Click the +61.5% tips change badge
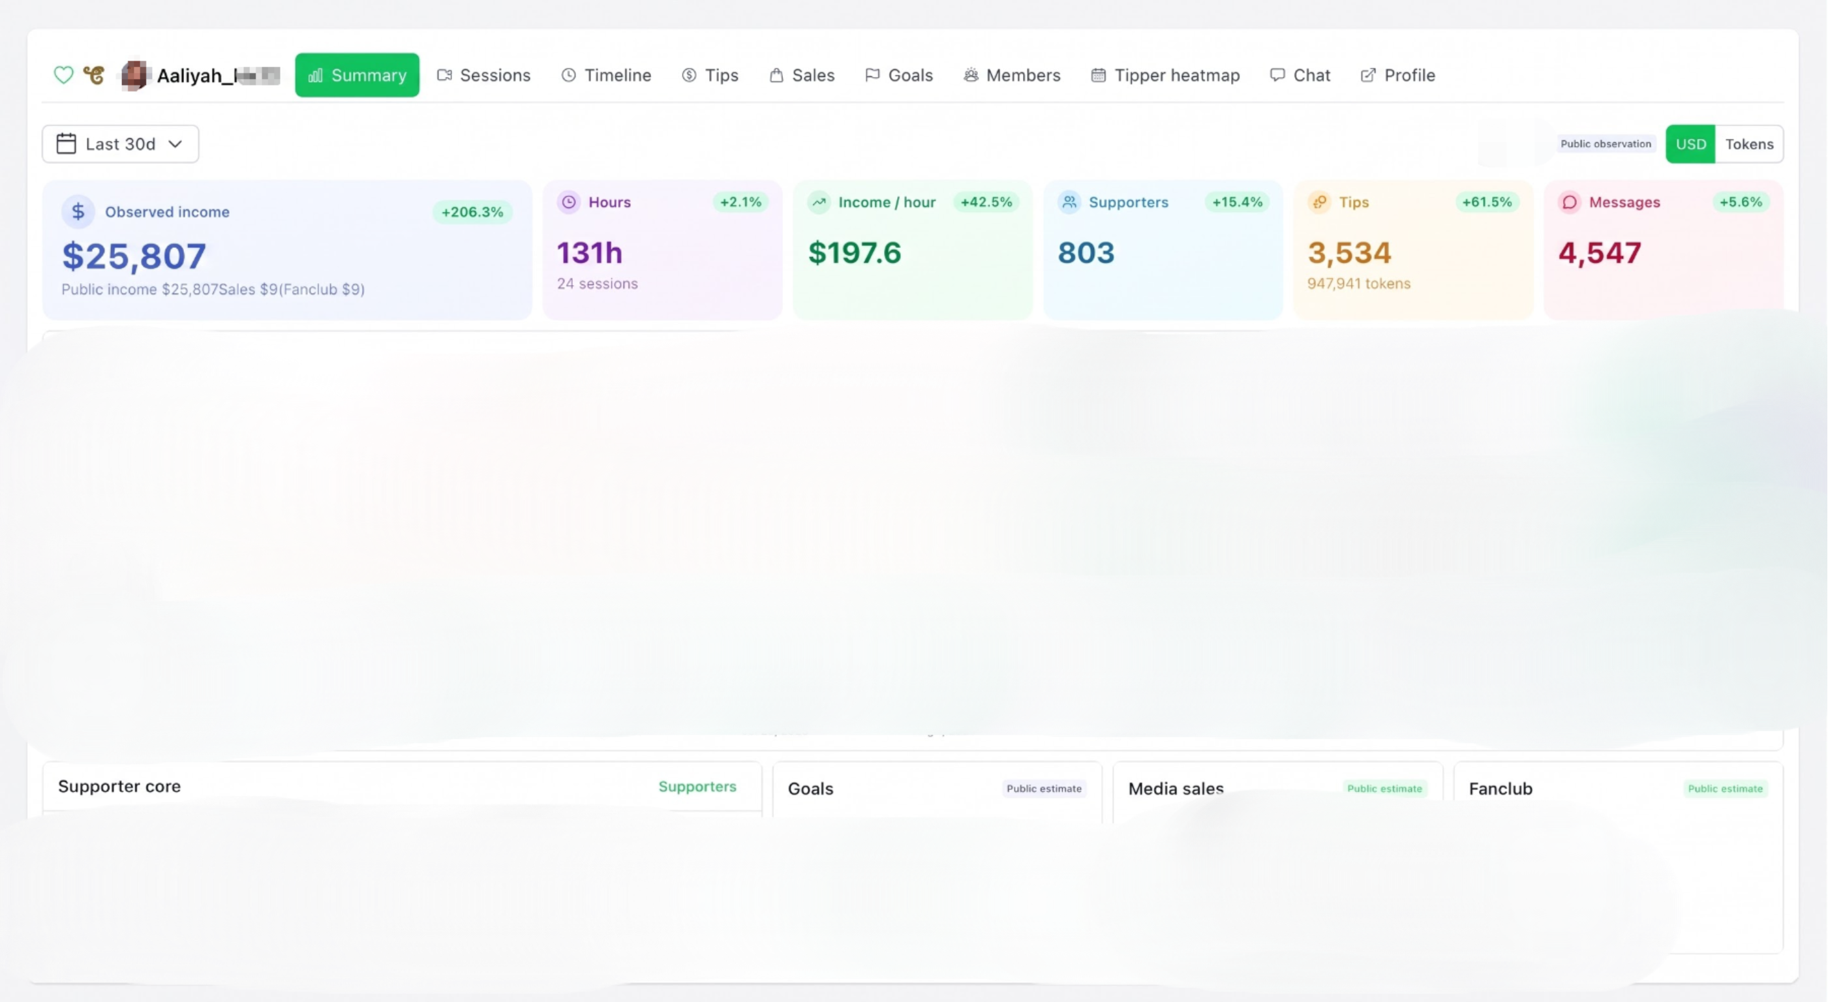1828x1002 pixels. click(1487, 202)
